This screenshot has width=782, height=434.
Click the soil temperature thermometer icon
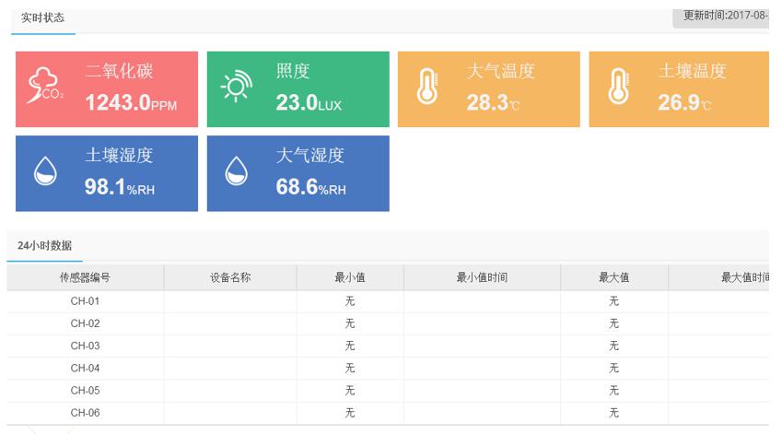618,88
